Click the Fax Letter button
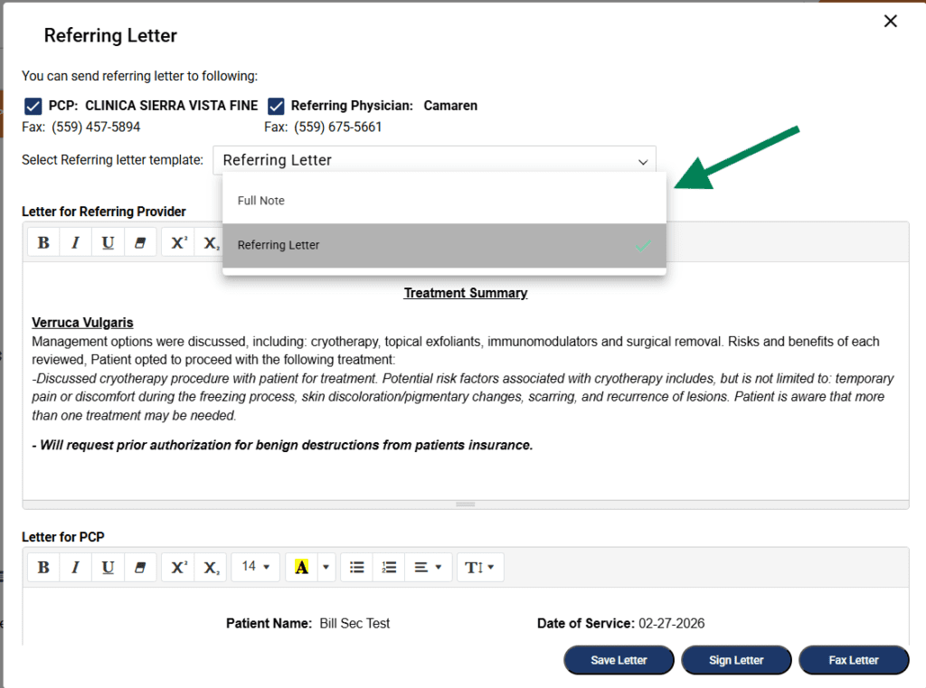Screen dimensions: 926x688 853,660
